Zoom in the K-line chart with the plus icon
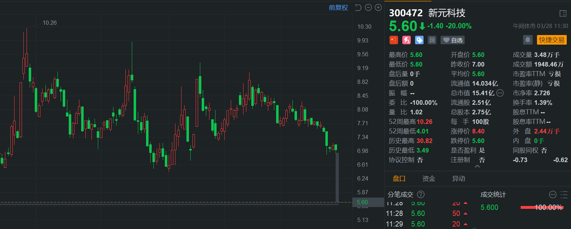 [x=378, y=7]
